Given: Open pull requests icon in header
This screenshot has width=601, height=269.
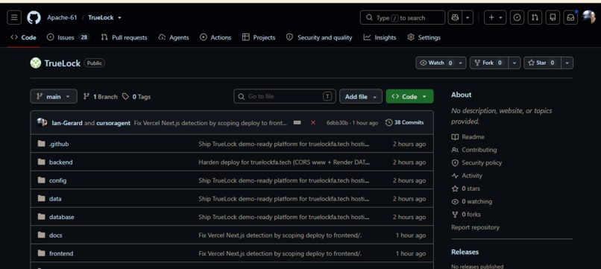Looking at the screenshot, I should point(535,18).
